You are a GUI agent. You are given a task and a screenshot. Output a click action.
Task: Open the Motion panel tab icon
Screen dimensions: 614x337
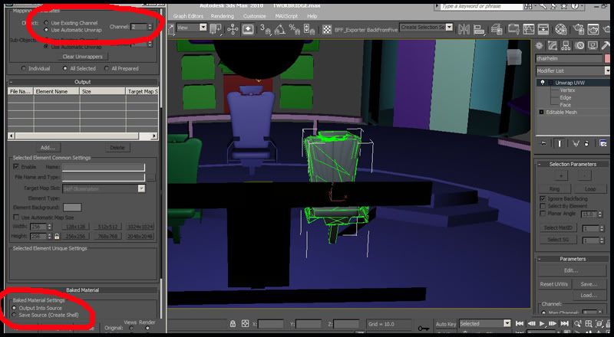[x=579, y=46]
